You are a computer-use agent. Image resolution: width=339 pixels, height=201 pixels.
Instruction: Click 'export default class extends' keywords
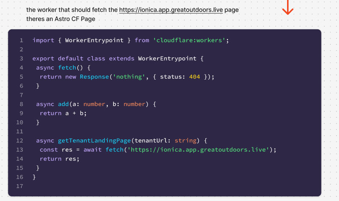click(x=83, y=59)
